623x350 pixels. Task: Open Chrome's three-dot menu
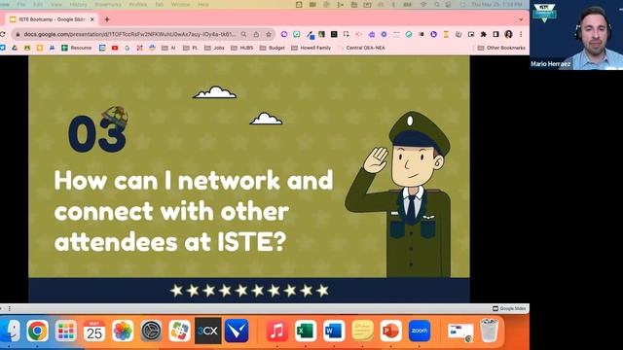click(521, 35)
